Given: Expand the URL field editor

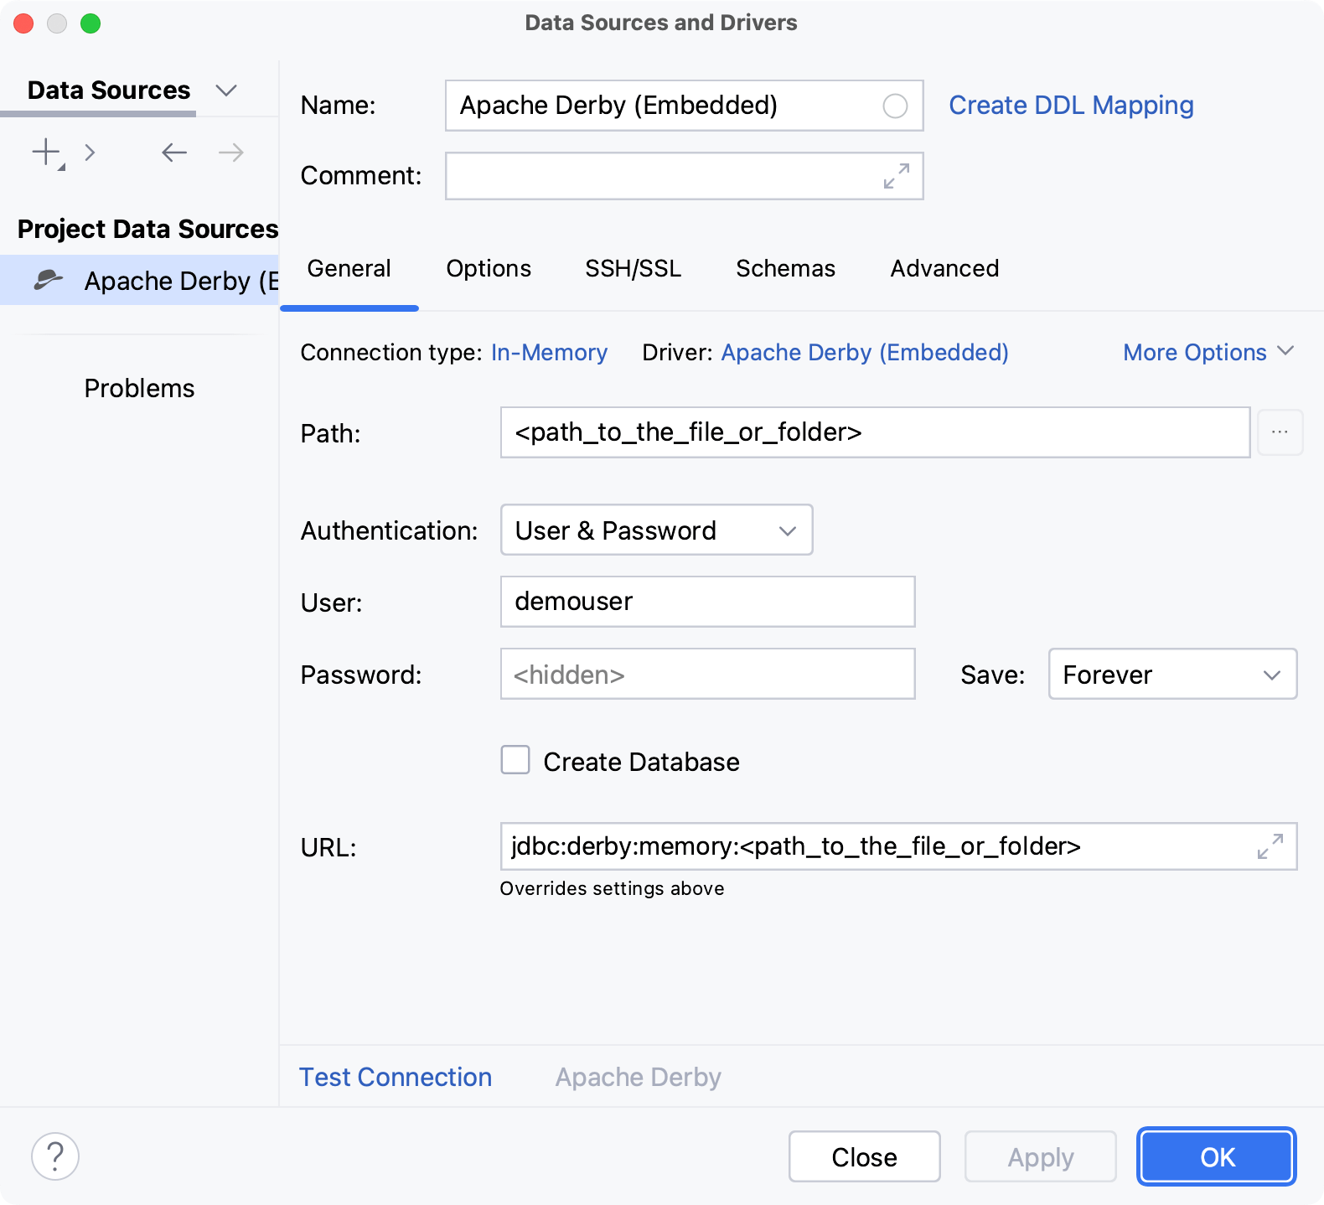Looking at the screenshot, I should pos(1270,846).
